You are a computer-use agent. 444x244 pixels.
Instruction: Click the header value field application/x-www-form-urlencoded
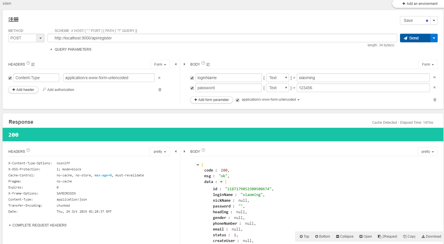pos(109,78)
